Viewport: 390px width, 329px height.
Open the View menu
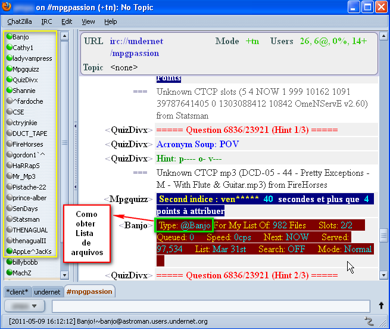click(x=88, y=21)
